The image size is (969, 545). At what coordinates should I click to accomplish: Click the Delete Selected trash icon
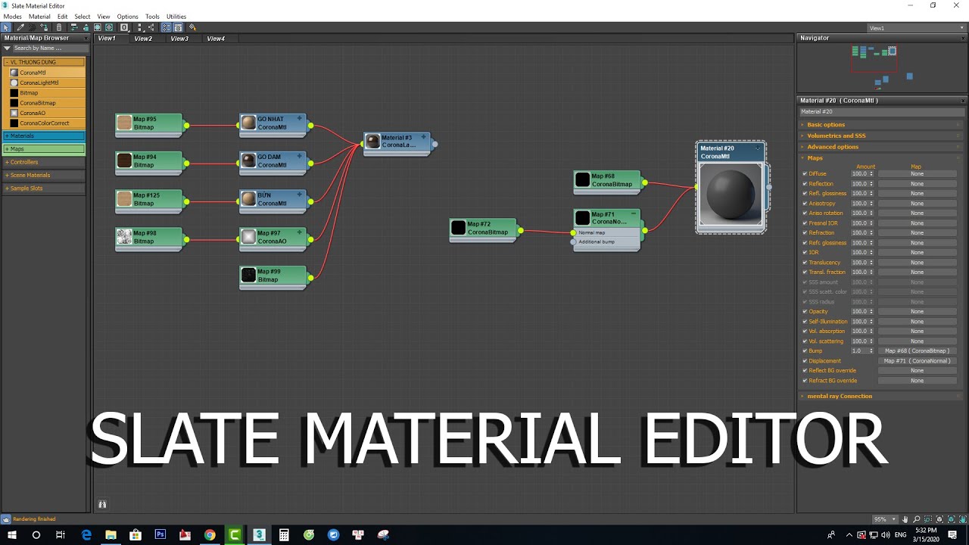[59, 27]
